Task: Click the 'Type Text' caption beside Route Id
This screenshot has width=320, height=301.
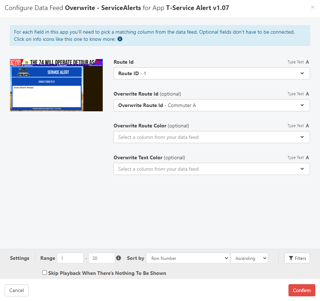Action: click(x=296, y=62)
